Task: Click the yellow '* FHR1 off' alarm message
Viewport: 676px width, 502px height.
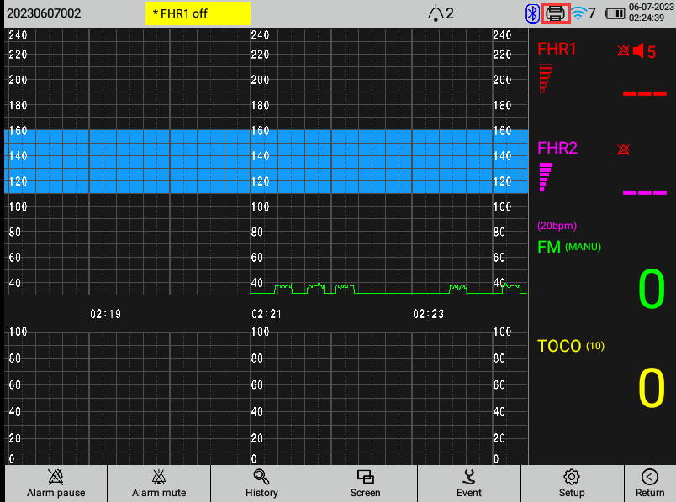Action: pyautogui.click(x=198, y=13)
